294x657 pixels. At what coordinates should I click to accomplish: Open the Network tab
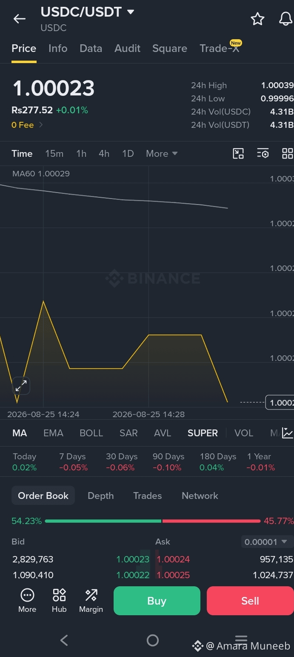coord(200,496)
